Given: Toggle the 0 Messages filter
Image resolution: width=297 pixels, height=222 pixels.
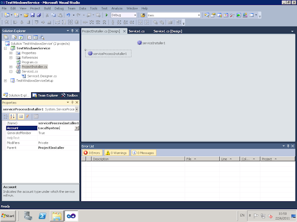Looking at the screenshot, I should 144,153.
